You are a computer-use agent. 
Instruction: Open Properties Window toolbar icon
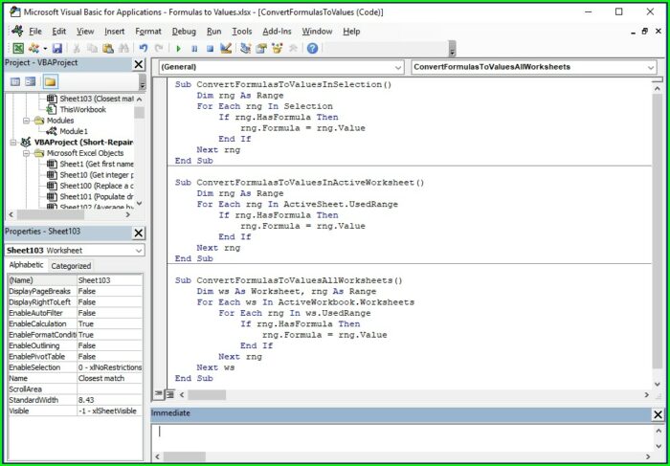[x=261, y=48]
